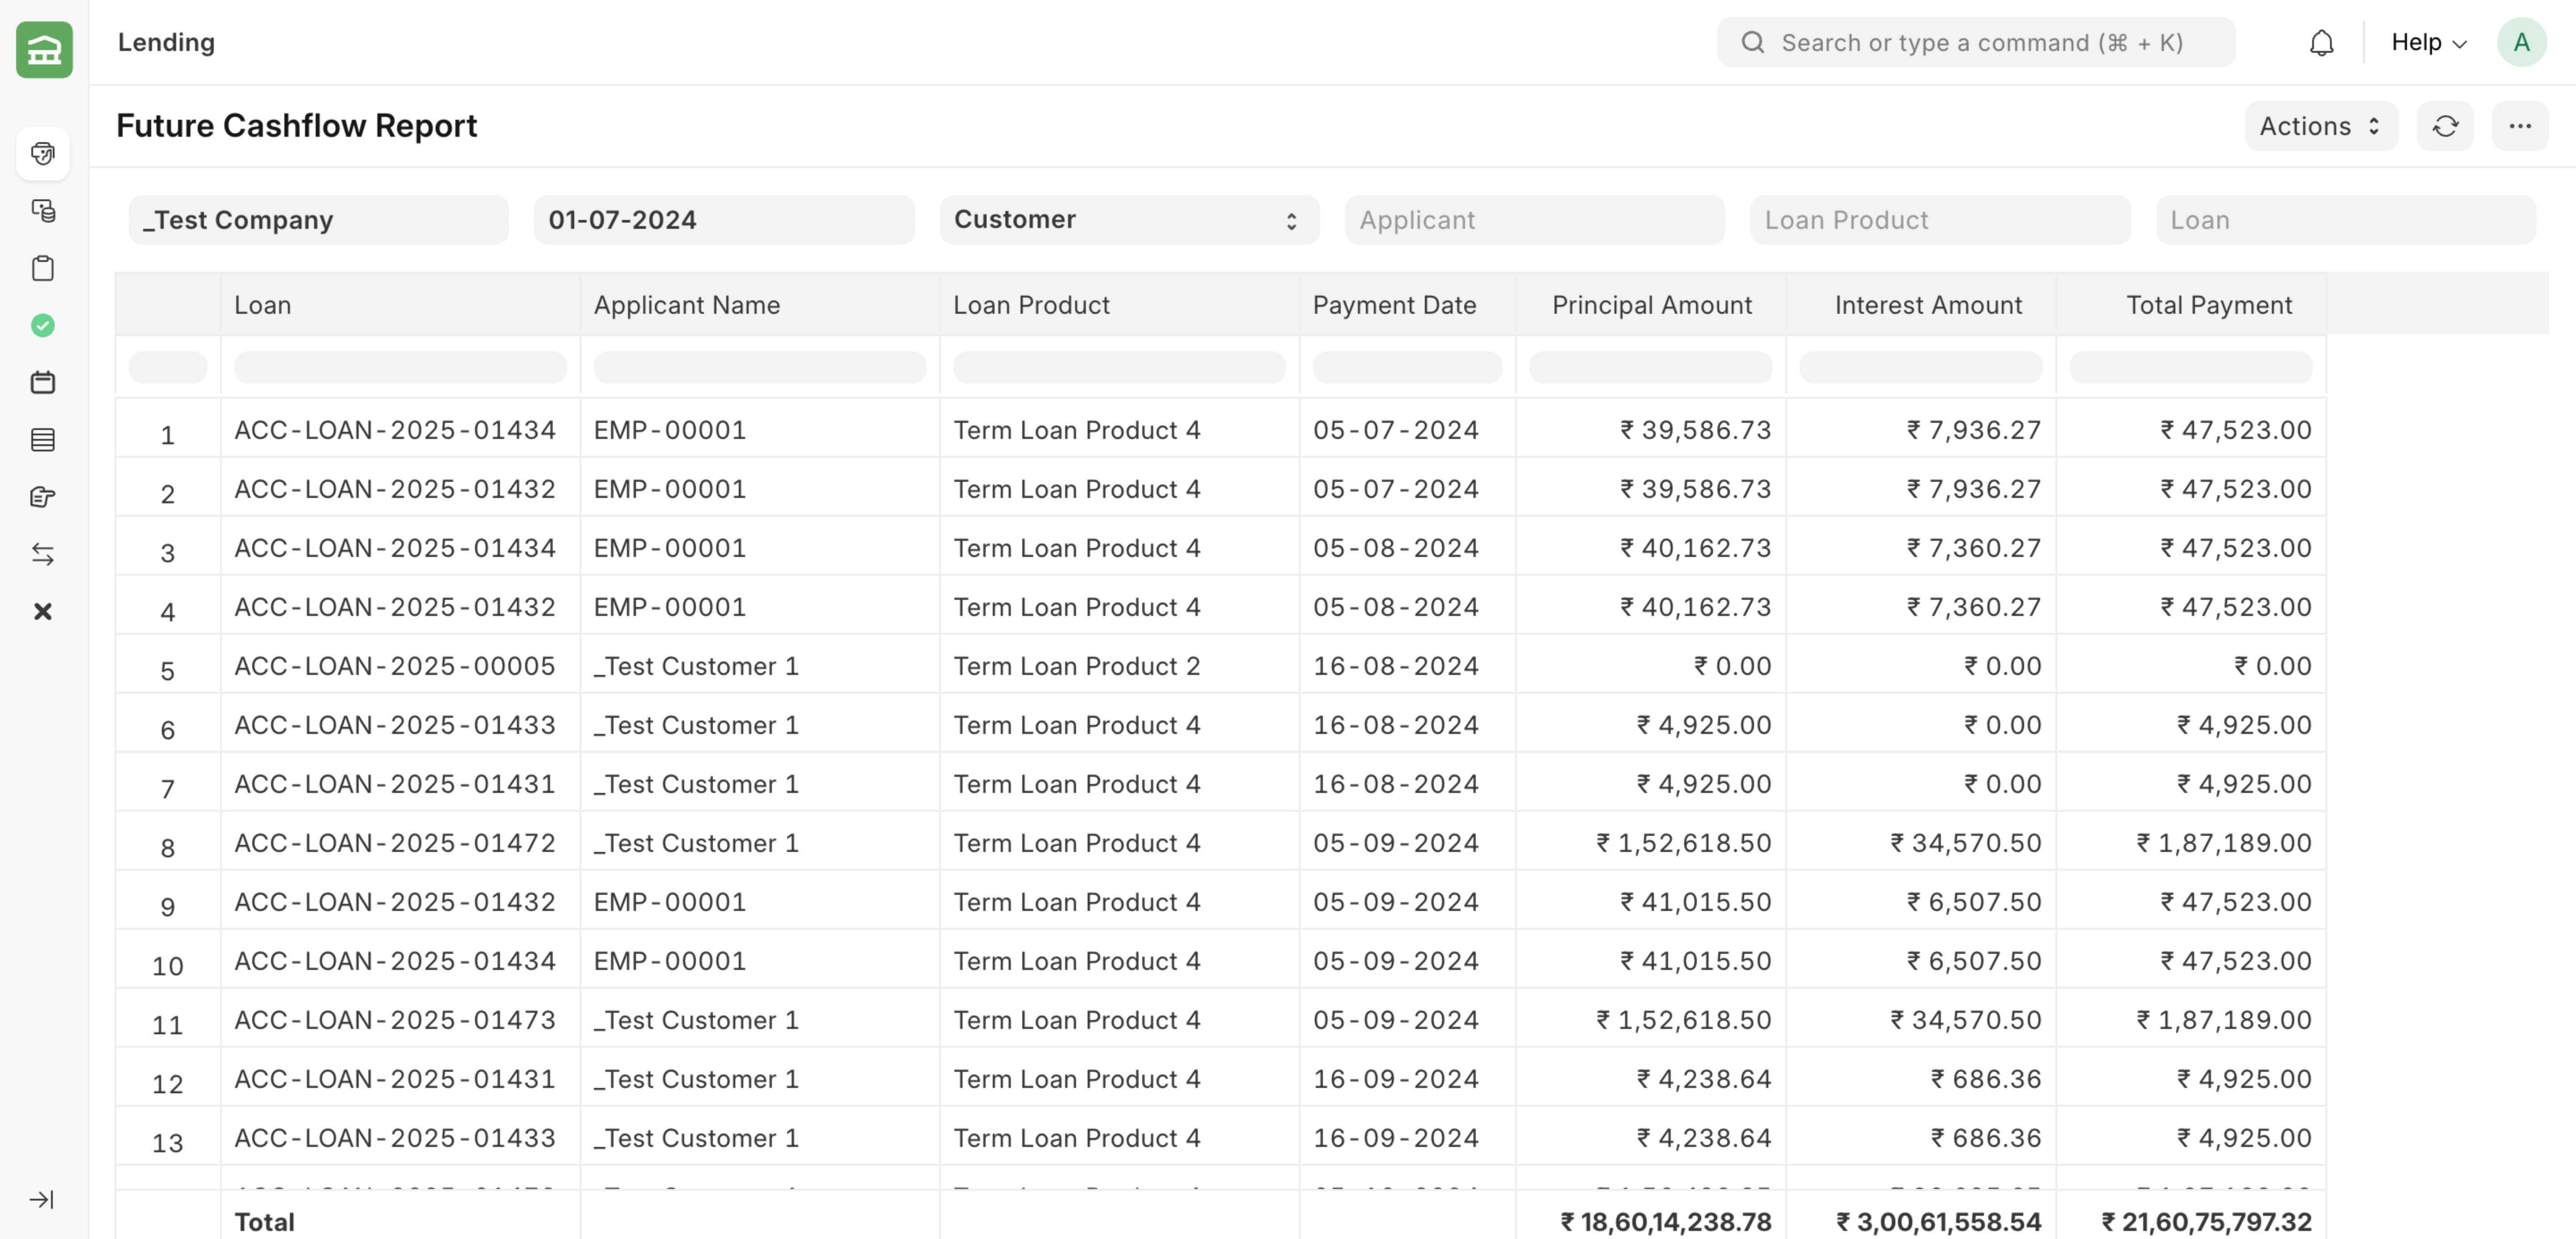Click the Principal Amount column header
The width and height of the screenshot is (2576, 1239).
pos(1651,305)
